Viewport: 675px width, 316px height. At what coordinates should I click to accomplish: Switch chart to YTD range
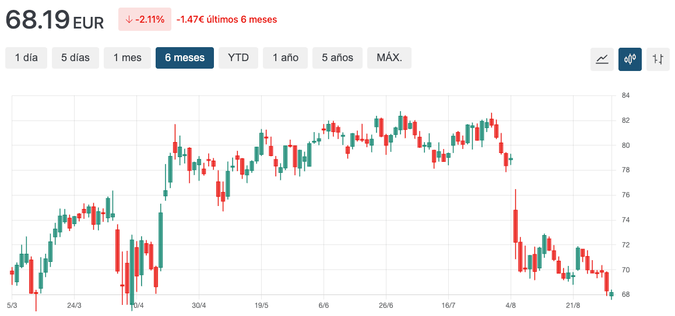pyautogui.click(x=238, y=58)
